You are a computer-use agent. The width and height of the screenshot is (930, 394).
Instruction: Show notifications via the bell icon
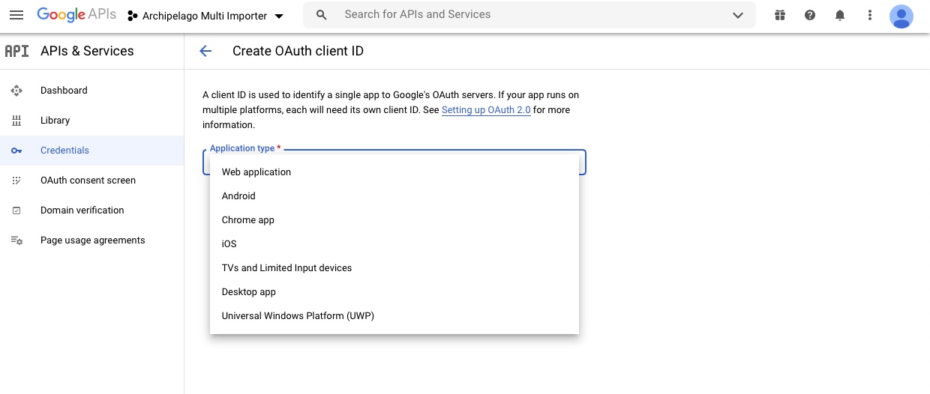tap(840, 15)
